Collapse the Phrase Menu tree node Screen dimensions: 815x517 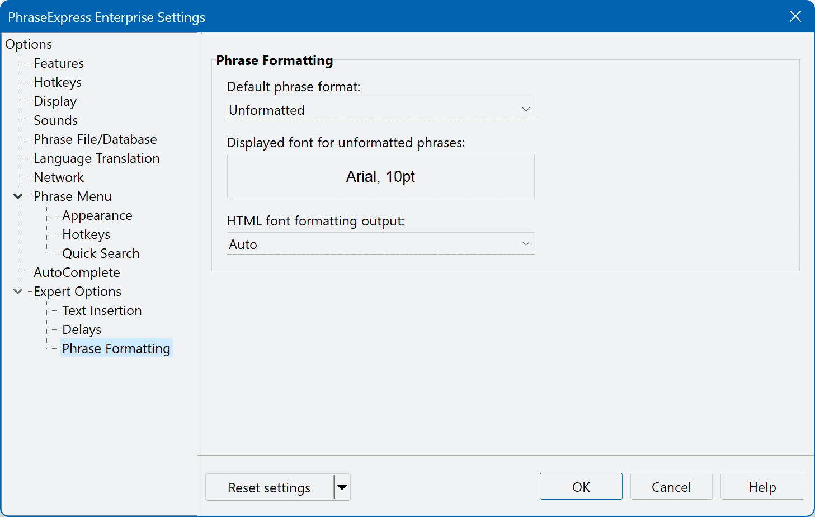(x=17, y=196)
